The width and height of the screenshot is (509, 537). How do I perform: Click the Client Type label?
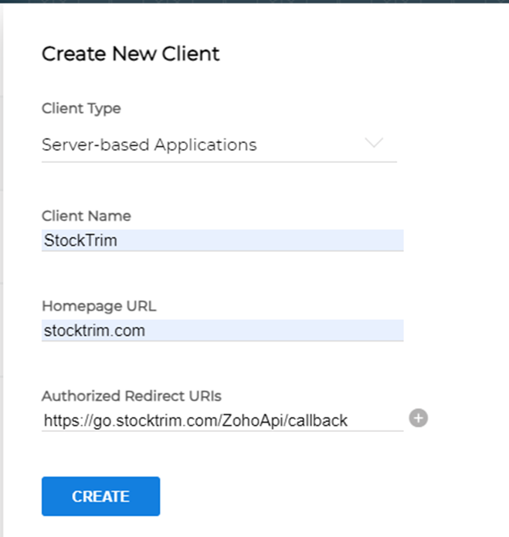[81, 108]
